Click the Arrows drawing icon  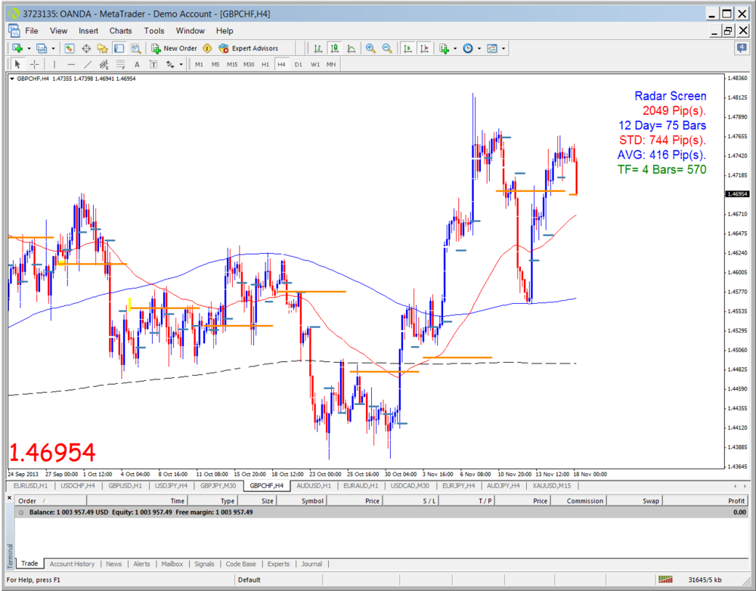[x=170, y=64]
